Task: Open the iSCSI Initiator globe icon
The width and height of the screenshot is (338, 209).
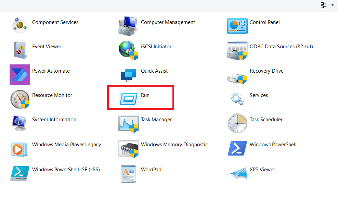Action: pos(128,50)
